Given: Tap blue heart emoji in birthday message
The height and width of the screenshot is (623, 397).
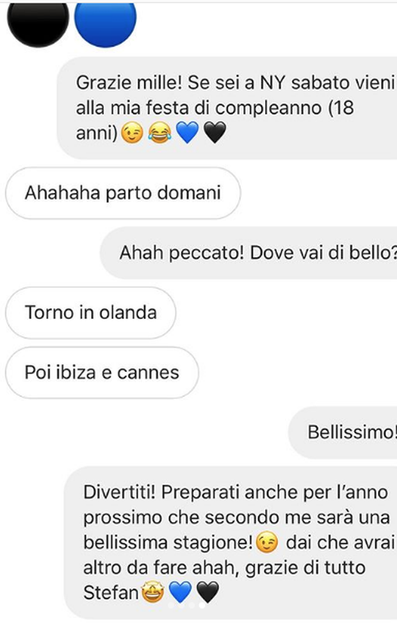Looking at the screenshot, I should (x=187, y=133).
